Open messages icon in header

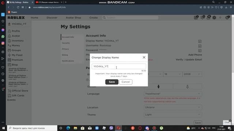203,17
